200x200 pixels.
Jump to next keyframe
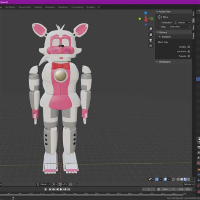65,189
